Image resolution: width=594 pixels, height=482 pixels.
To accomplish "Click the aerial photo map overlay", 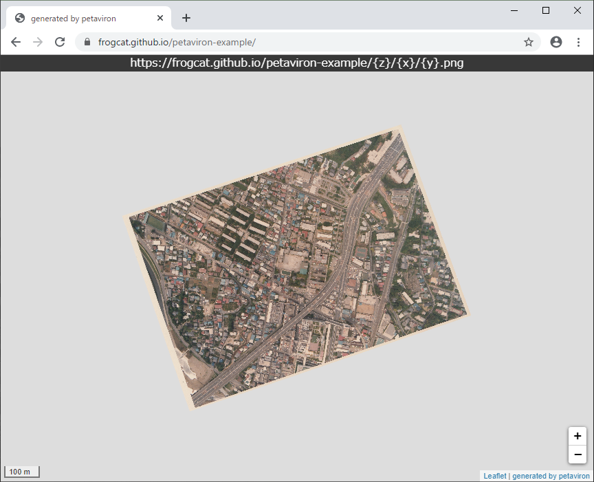I will 296,267.
